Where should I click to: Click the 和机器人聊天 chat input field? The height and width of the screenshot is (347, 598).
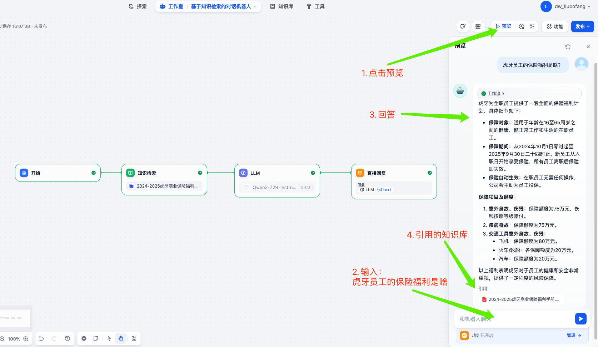pos(514,319)
